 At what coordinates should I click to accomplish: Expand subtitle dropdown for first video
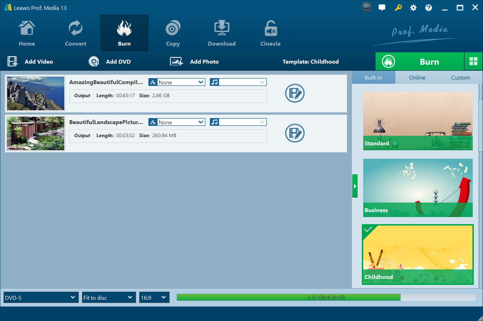pos(201,82)
